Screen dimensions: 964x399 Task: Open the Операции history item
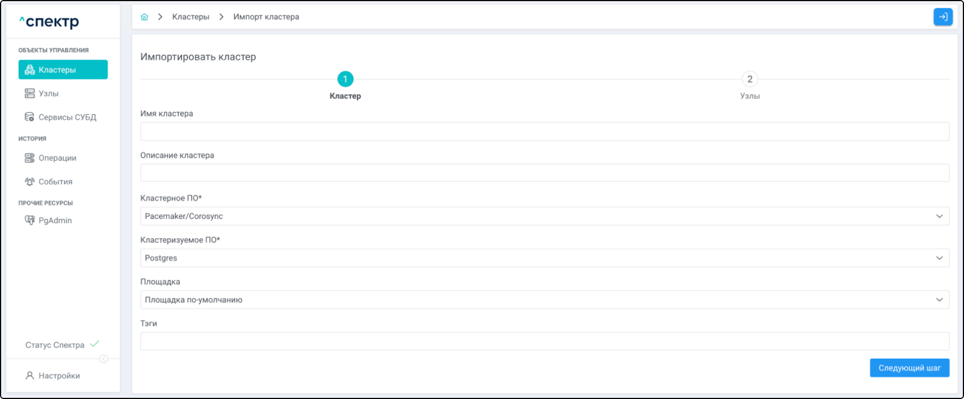(63, 158)
